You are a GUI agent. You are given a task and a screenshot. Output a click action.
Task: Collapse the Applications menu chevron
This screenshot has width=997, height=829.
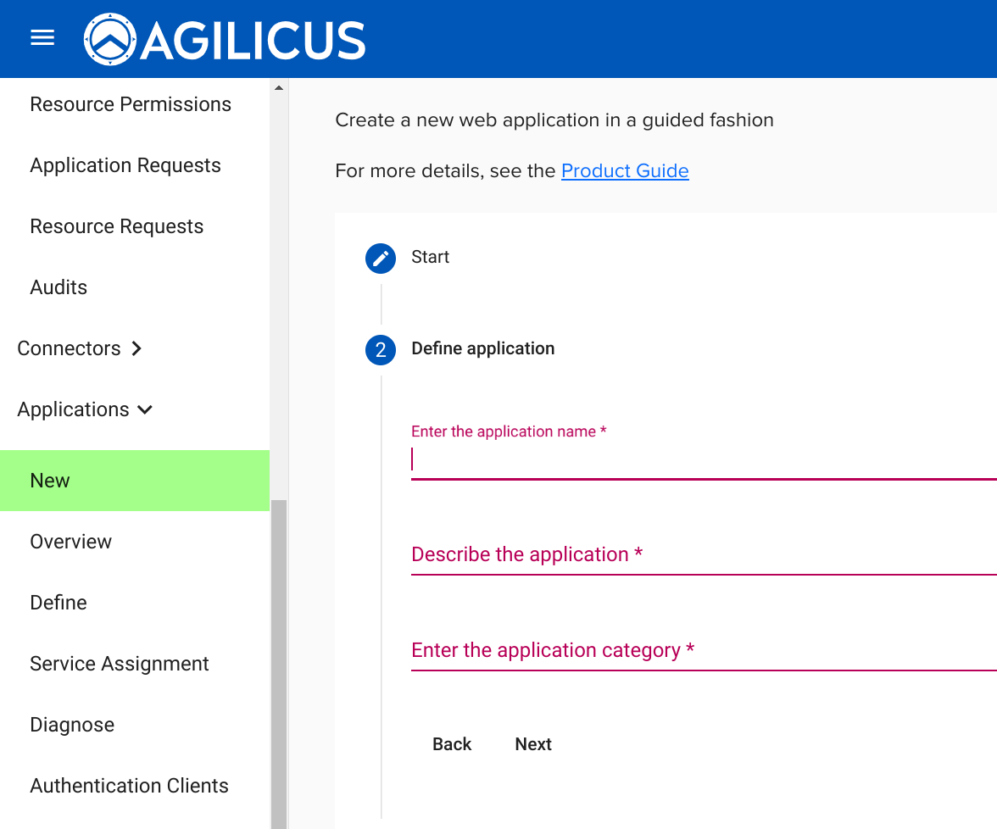(145, 410)
